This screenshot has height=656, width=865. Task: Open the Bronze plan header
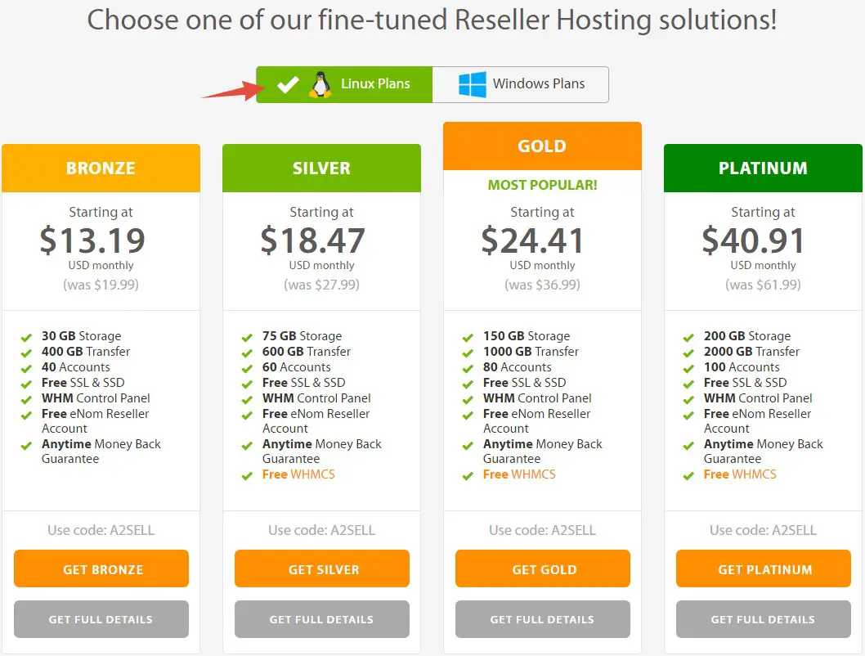[x=101, y=168]
